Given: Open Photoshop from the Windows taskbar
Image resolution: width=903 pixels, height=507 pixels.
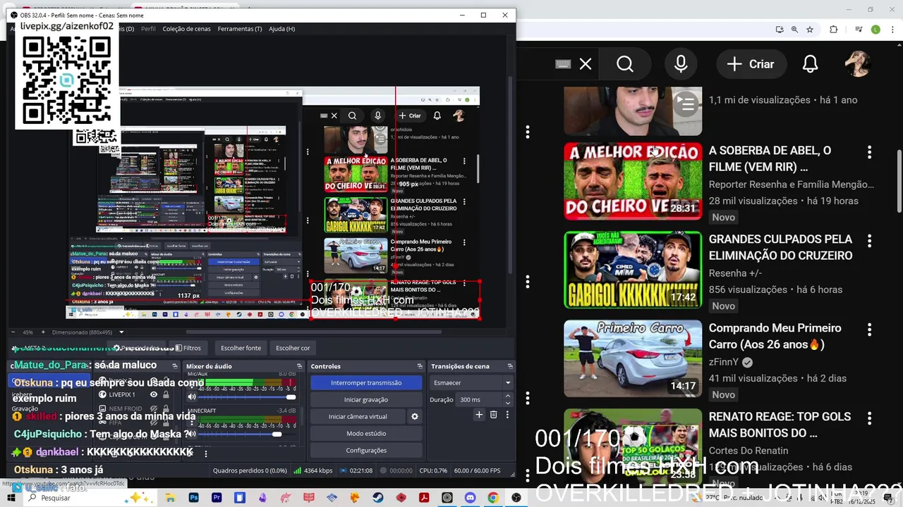Looking at the screenshot, I should 193,498.
